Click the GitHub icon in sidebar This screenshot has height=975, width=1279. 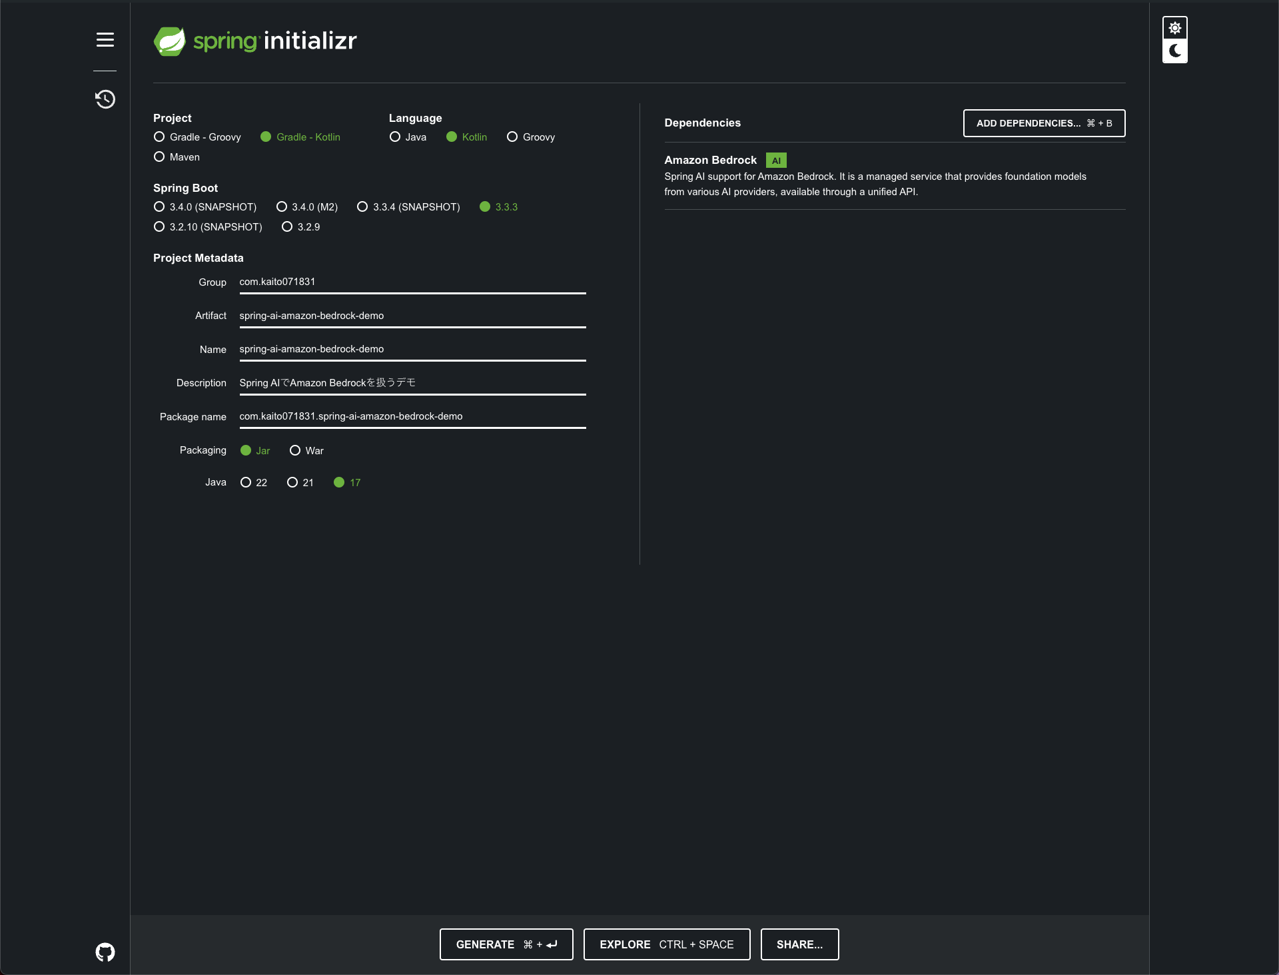pos(105,952)
